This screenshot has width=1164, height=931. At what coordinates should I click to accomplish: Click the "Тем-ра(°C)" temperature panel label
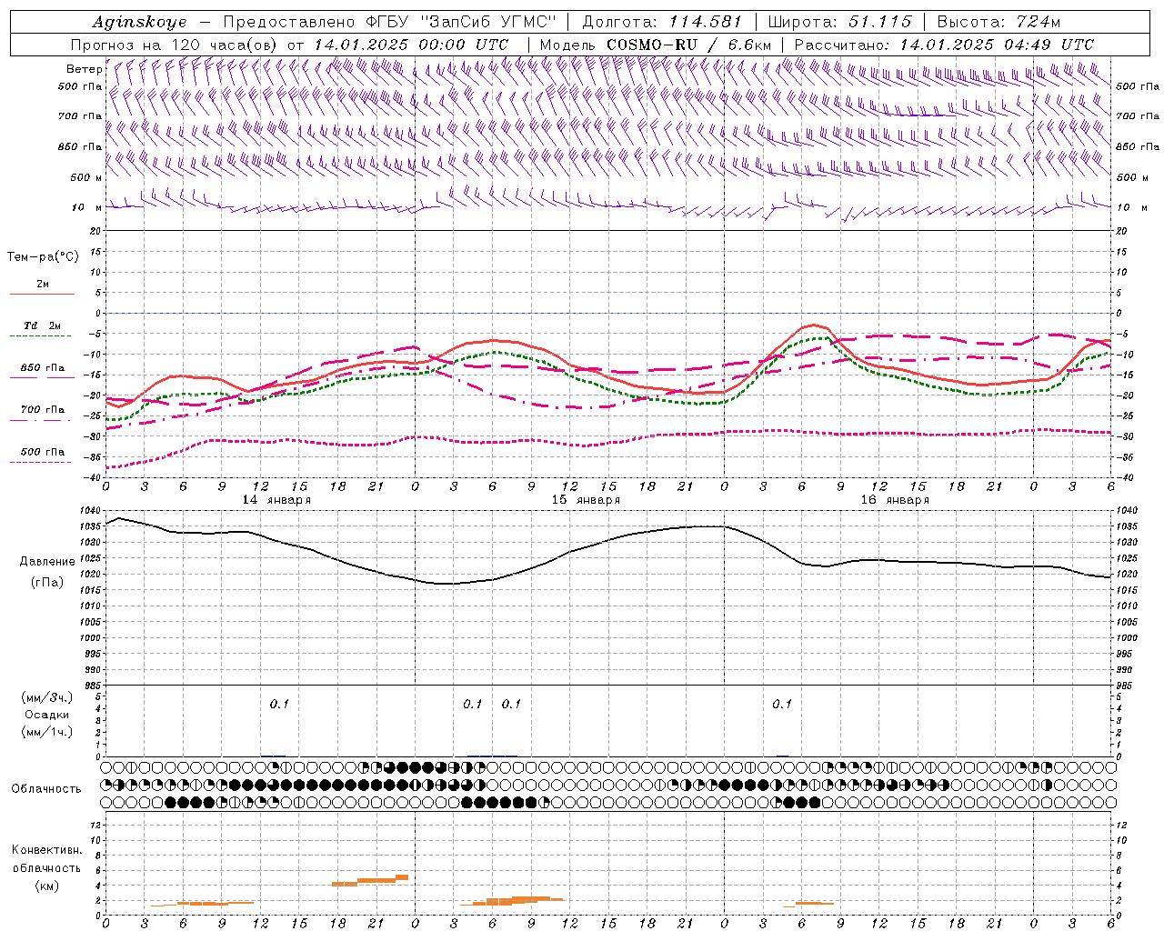point(43,257)
